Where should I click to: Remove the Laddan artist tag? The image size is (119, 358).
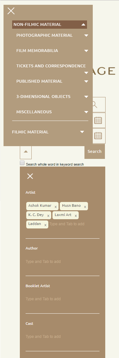pyautogui.click(x=45, y=225)
